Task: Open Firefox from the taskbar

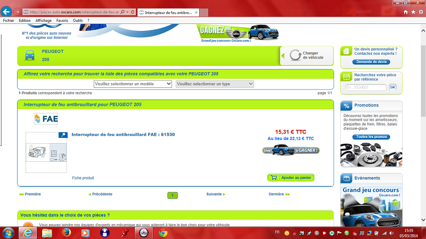Action: click(x=66, y=233)
